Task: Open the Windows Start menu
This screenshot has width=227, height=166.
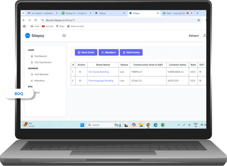Action: click(x=82, y=125)
